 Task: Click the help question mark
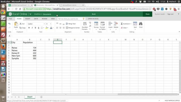[x=178, y=14]
